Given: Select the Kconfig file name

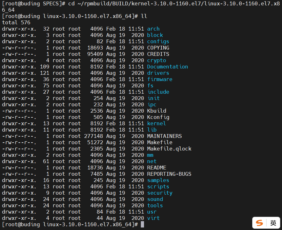Looking at the screenshot, I should click(x=158, y=117).
